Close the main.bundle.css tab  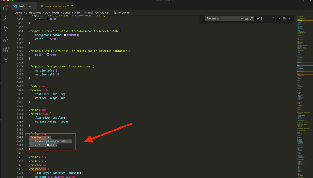[72, 6]
